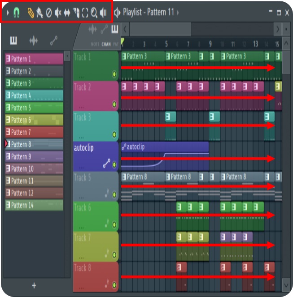Select Pattern 6 in the picker
The image size is (293, 297).
(x=34, y=120)
